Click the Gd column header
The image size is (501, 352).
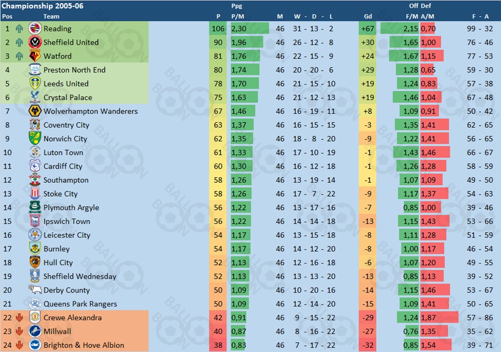(368, 16)
